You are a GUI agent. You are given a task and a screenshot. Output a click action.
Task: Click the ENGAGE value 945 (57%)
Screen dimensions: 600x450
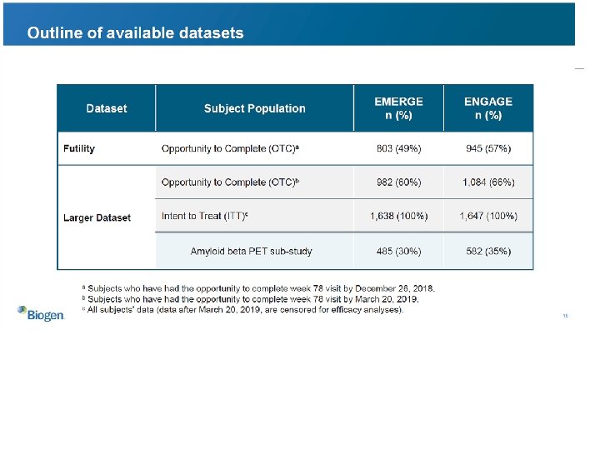(488, 148)
